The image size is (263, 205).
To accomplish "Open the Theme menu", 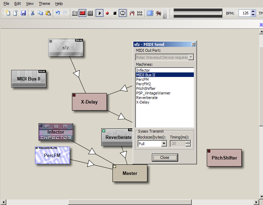I will 44,3.
